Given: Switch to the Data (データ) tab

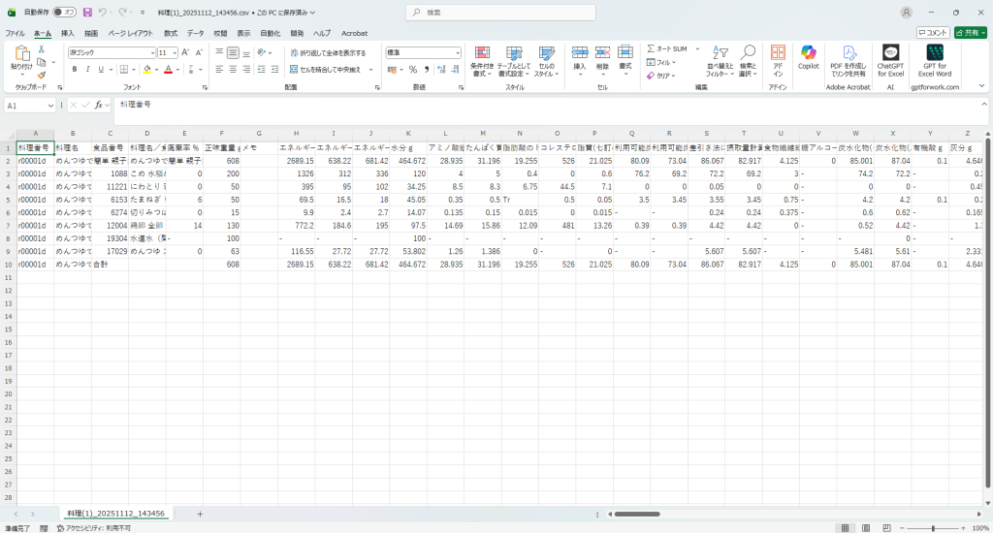Looking at the screenshot, I should pos(196,33).
